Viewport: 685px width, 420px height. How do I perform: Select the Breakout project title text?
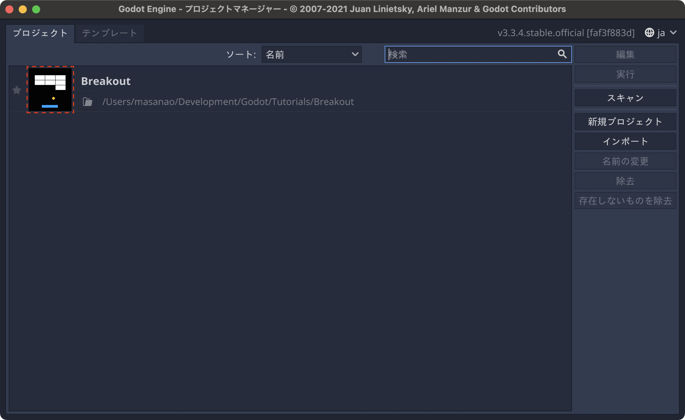(106, 81)
